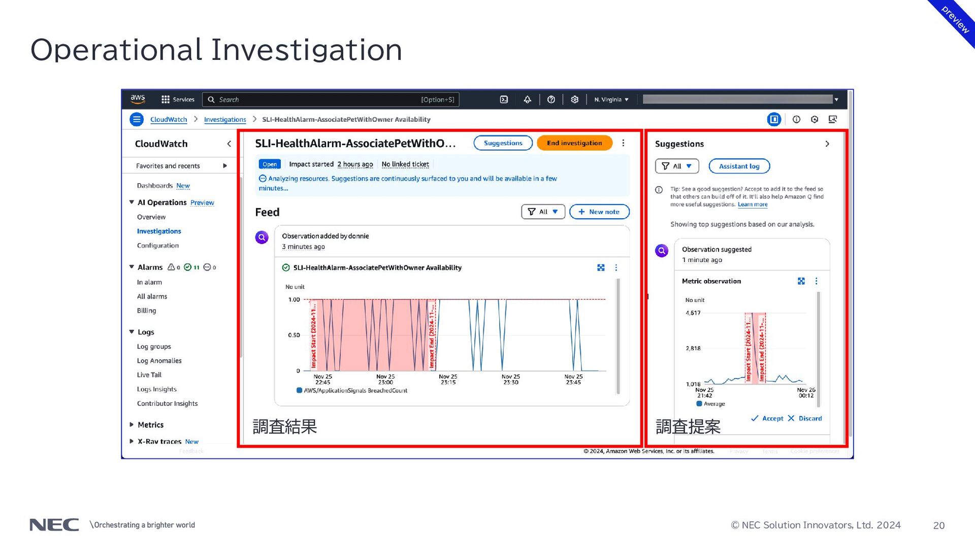Collapse the Suggestions panel chevron
The image size is (975, 548).
(827, 144)
